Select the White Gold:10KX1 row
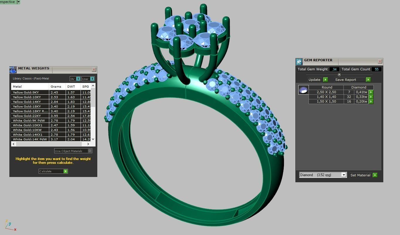The width and height of the screenshot is (400, 235). coord(51,125)
